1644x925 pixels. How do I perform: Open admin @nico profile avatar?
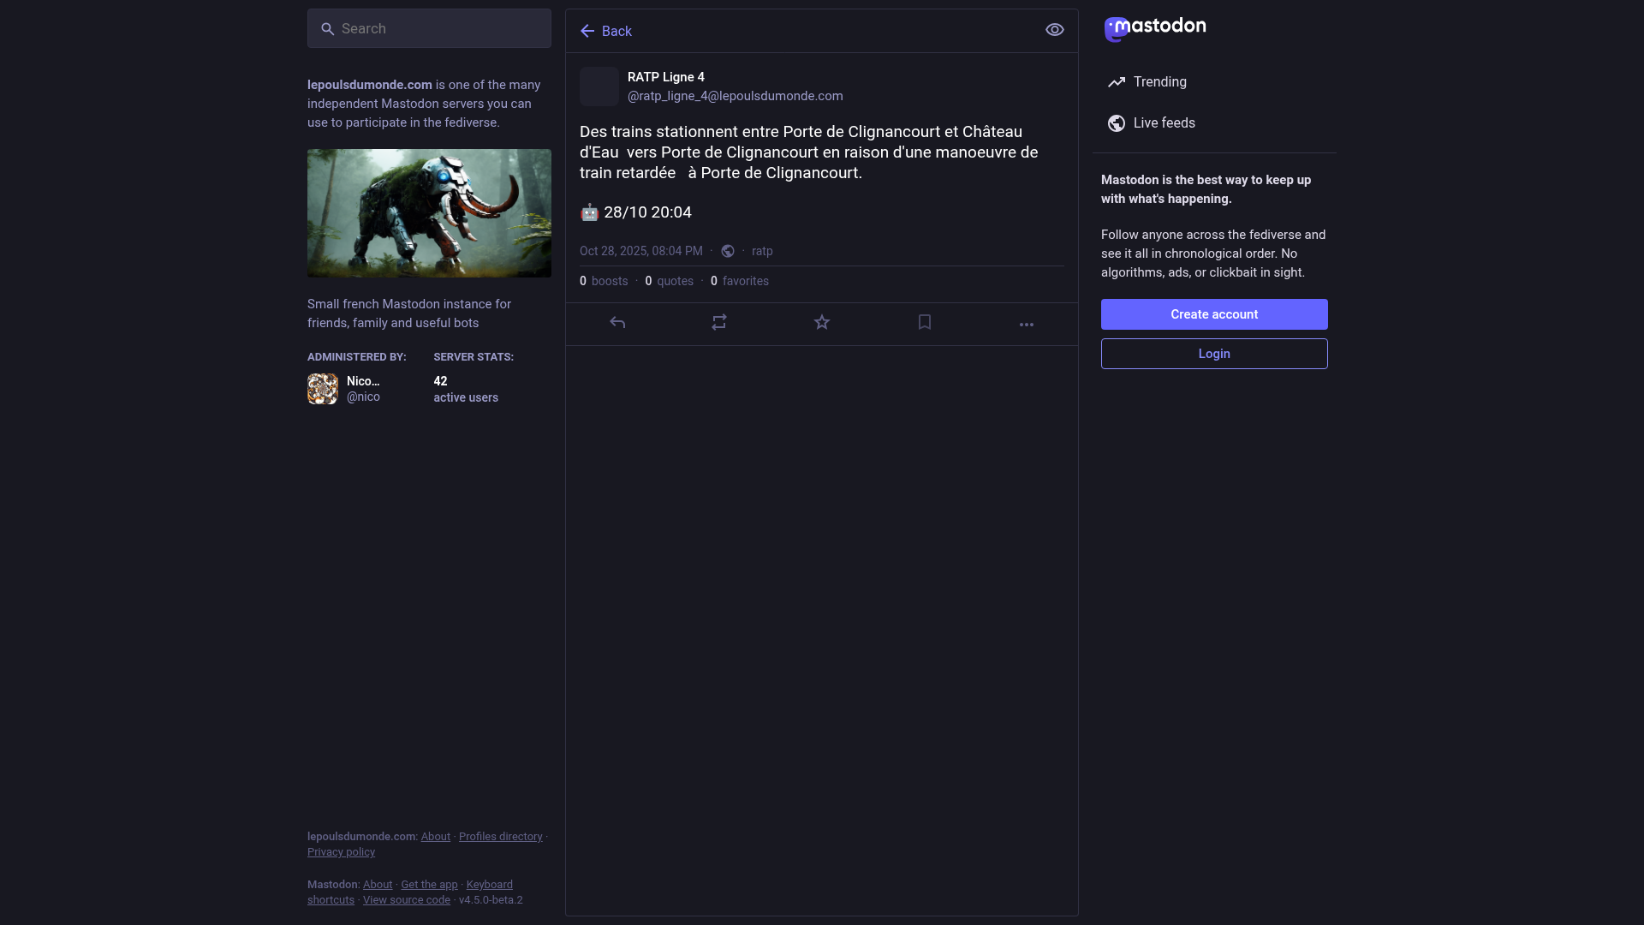[x=323, y=389]
